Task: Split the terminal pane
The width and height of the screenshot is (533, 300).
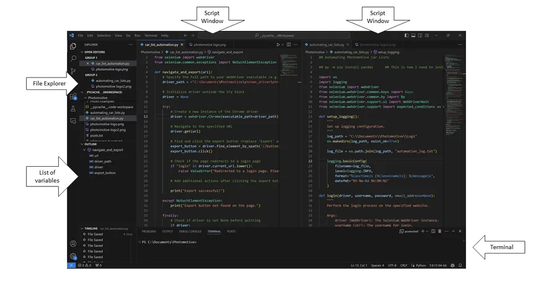Action: [433, 231]
